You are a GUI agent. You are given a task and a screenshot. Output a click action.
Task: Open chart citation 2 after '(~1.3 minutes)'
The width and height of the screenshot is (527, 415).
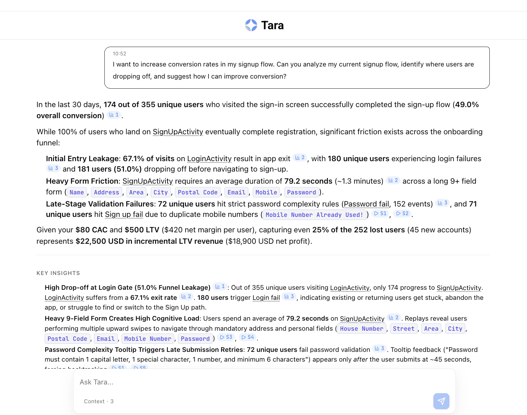(x=393, y=180)
